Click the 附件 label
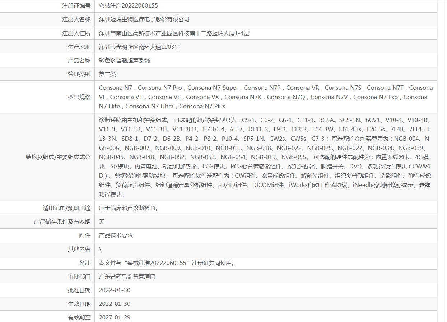The width and height of the screenshot is (447, 322). click(x=85, y=235)
